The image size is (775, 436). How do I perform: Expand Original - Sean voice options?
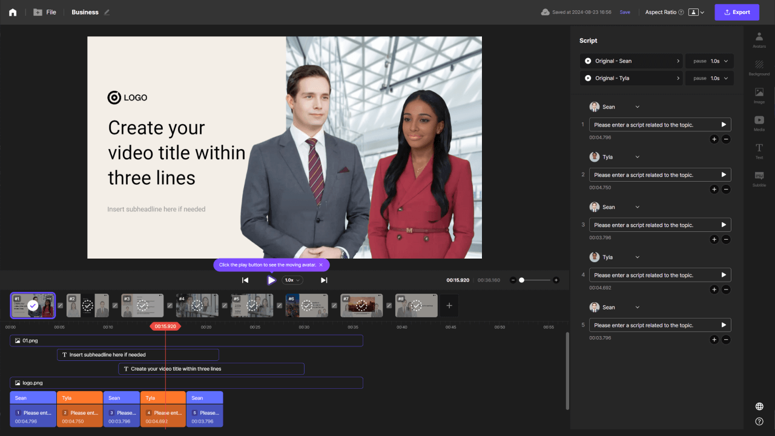tap(678, 61)
